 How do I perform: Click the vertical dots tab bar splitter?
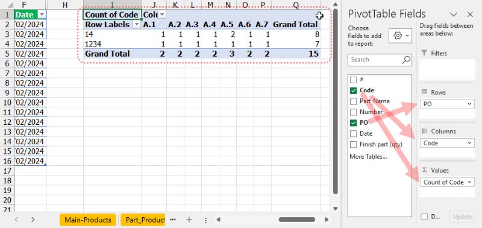click(205, 220)
